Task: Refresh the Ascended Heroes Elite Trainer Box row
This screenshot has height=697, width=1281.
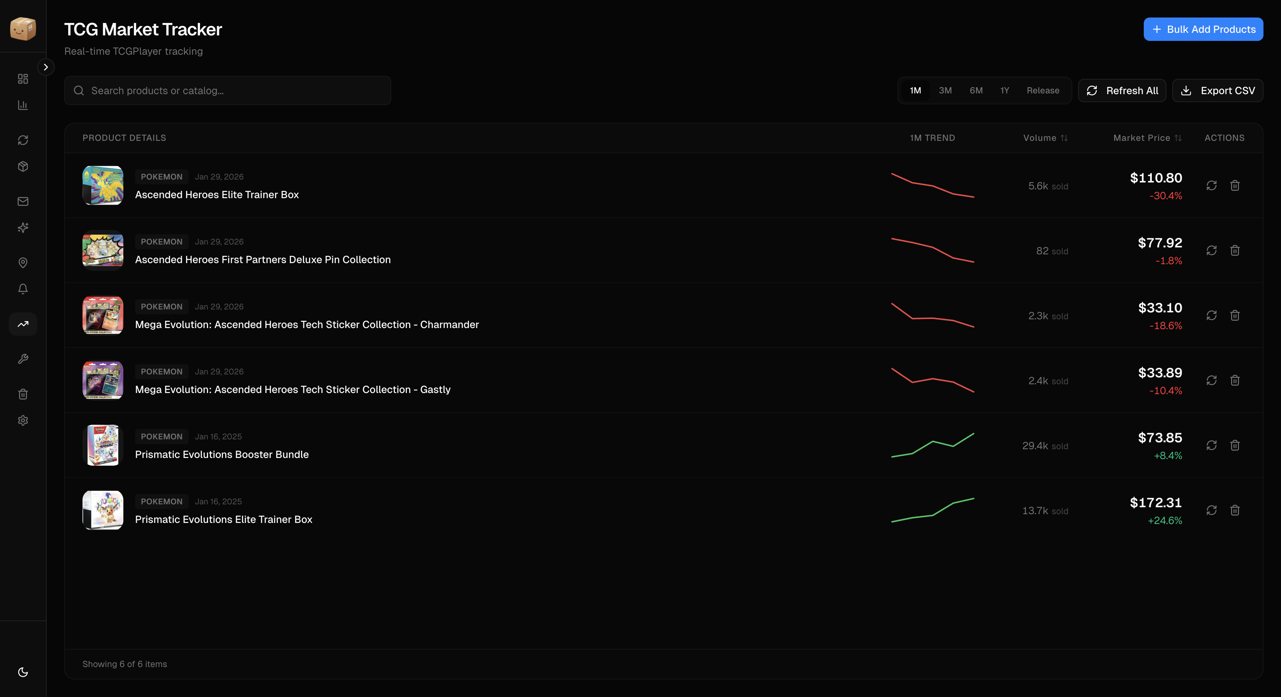Action: click(x=1211, y=185)
